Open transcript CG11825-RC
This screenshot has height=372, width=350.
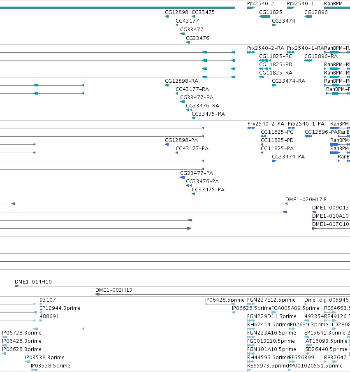tap(275, 56)
